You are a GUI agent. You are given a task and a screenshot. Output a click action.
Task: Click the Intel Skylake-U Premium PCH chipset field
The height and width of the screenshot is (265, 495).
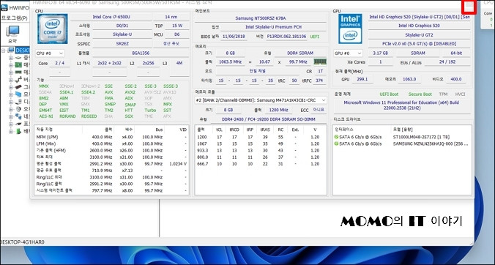point(273,27)
